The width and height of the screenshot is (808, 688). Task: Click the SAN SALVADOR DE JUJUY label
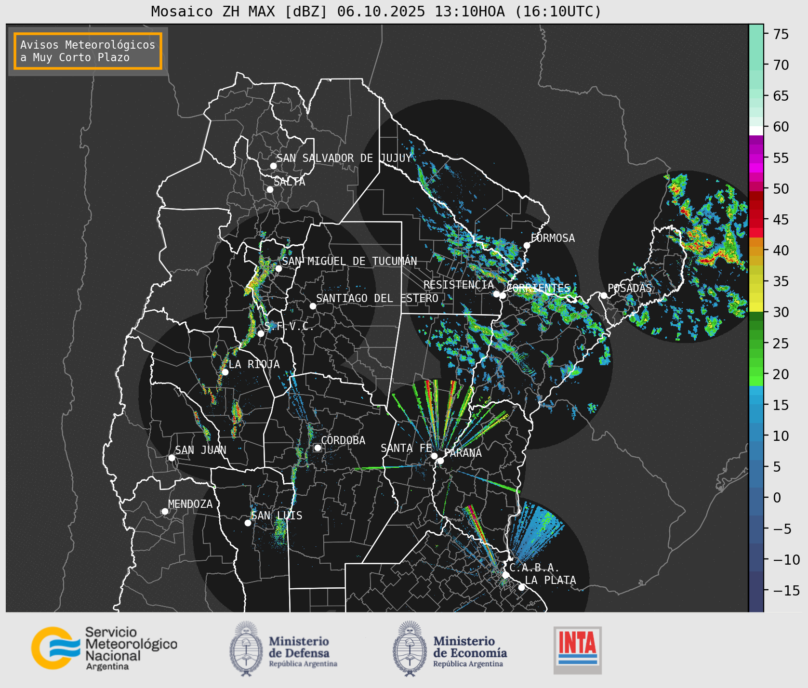pos(344,158)
